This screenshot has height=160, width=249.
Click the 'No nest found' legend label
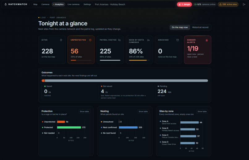pyautogui.click(x=109, y=133)
